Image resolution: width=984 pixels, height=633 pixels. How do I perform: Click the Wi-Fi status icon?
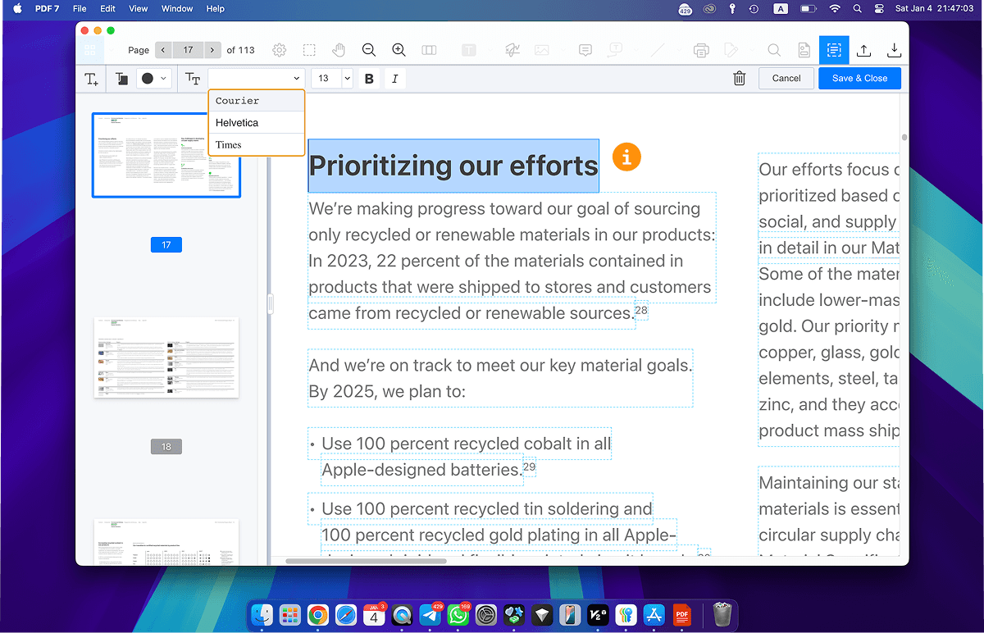point(835,9)
